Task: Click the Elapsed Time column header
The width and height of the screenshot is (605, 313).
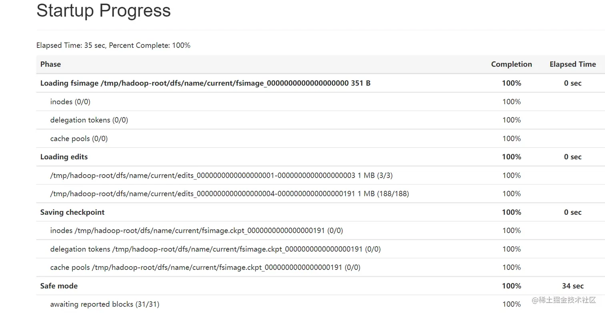Action: tap(573, 64)
